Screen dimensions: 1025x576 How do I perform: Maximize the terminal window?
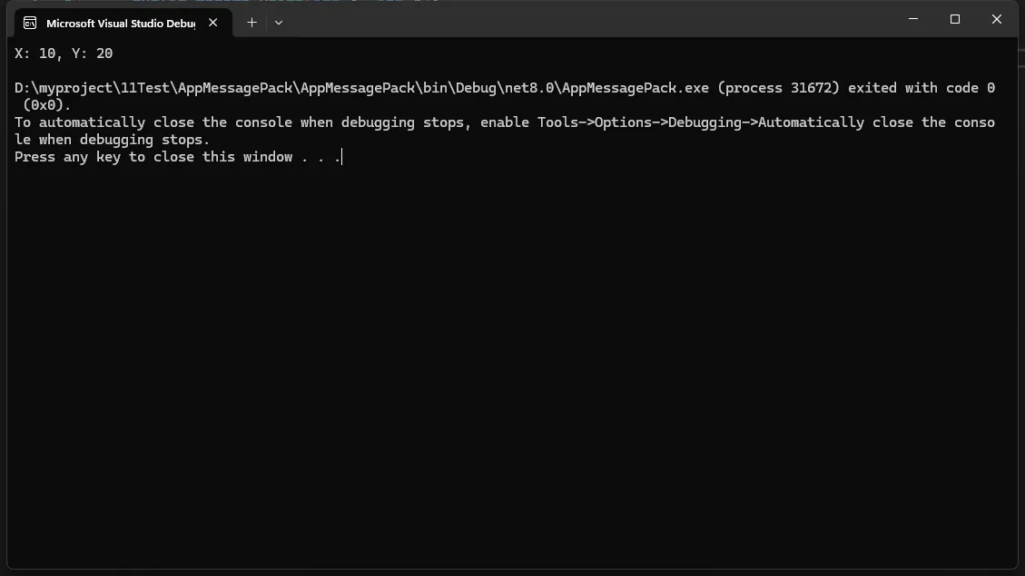955,19
